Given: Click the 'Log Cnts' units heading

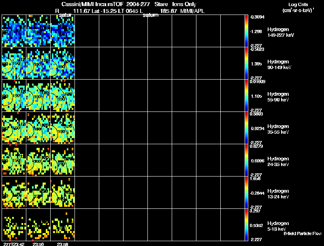Looking at the screenshot, I should [298, 4].
